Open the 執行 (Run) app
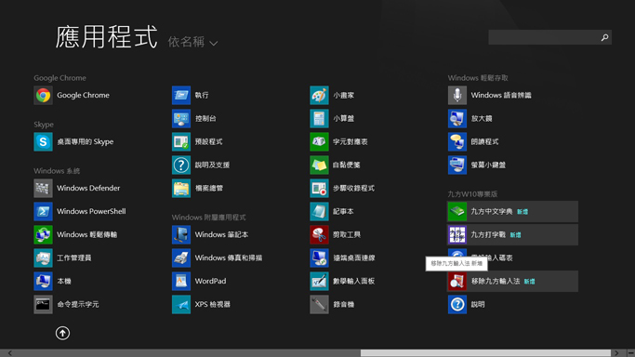The height and width of the screenshot is (357, 635). point(191,95)
